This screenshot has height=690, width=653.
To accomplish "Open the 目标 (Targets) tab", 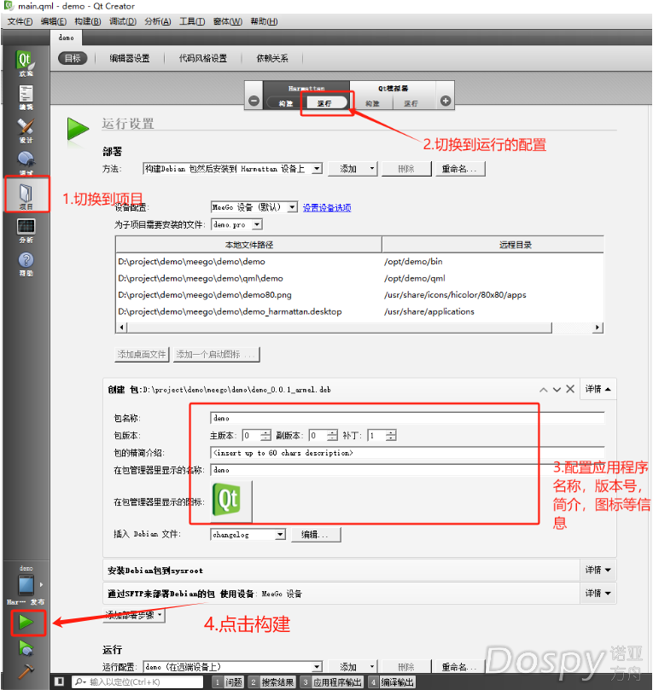I will click(73, 58).
